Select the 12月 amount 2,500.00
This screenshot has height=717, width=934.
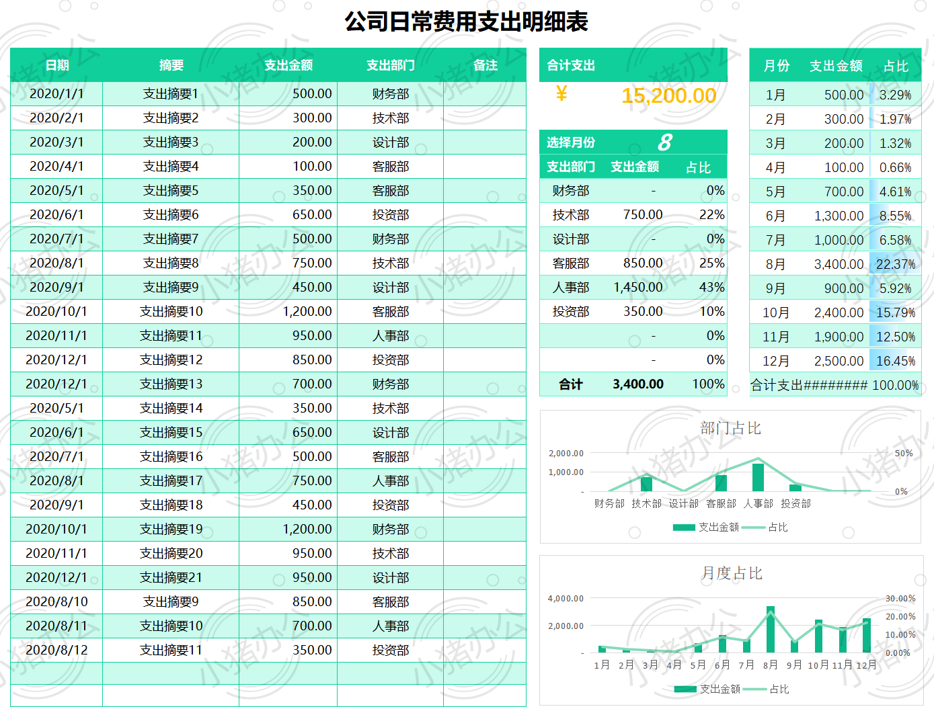[839, 361]
